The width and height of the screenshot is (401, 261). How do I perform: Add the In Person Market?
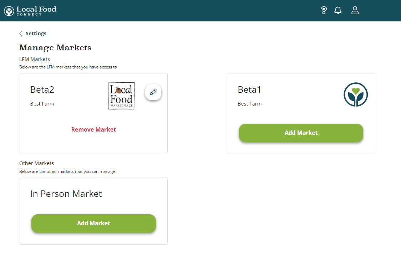93,224
